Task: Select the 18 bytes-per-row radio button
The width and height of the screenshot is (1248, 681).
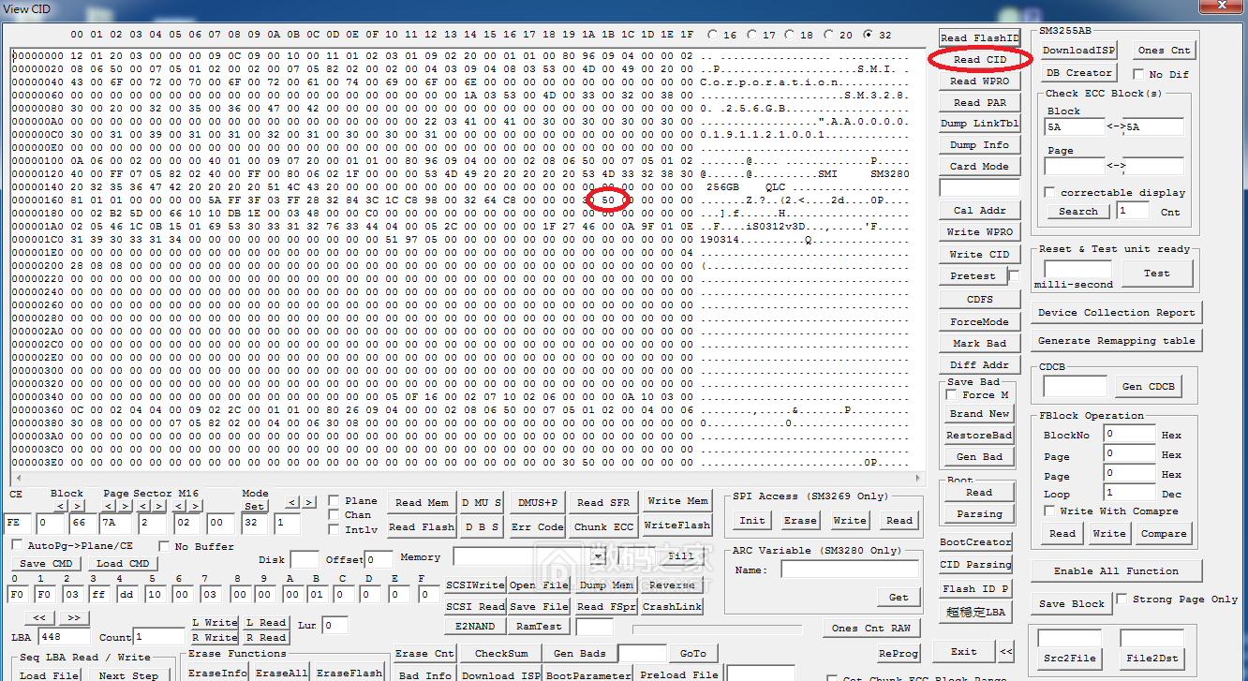Action: [791, 35]
